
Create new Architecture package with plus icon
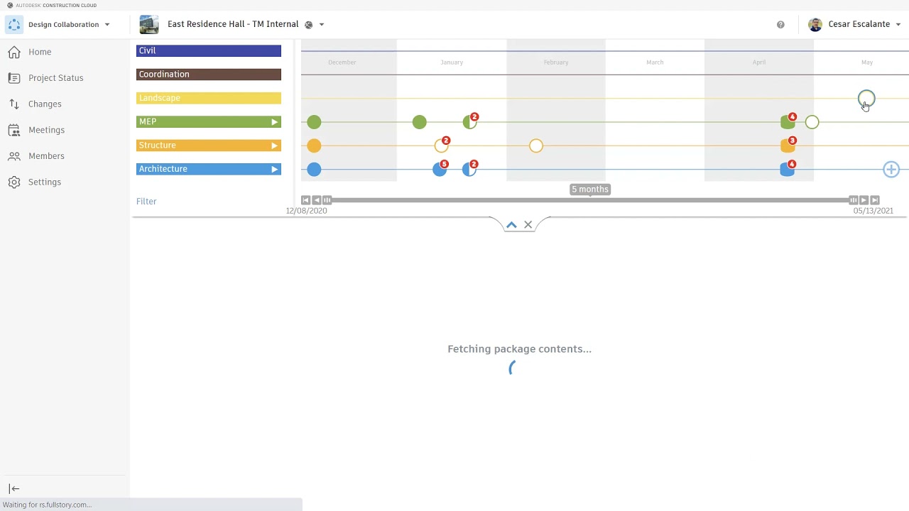[x=891, y=170]
